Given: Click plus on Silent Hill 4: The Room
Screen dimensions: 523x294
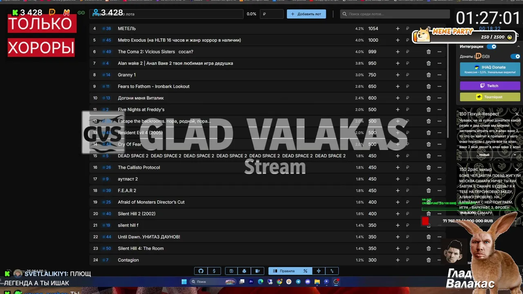Looking at the screenshot, I should [398, 248].
